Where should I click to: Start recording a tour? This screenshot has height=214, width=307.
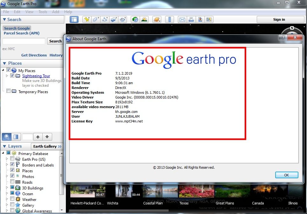coord(123,19)
